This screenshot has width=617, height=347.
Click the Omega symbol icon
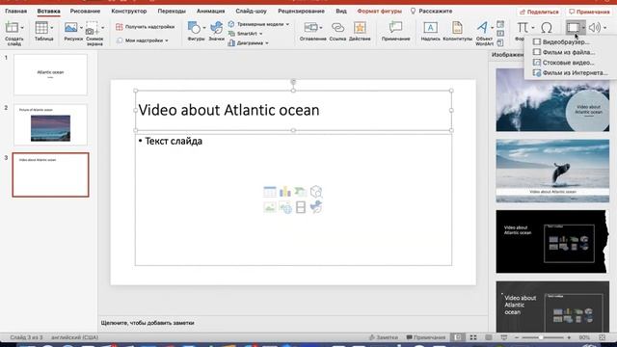click(547, 28)
